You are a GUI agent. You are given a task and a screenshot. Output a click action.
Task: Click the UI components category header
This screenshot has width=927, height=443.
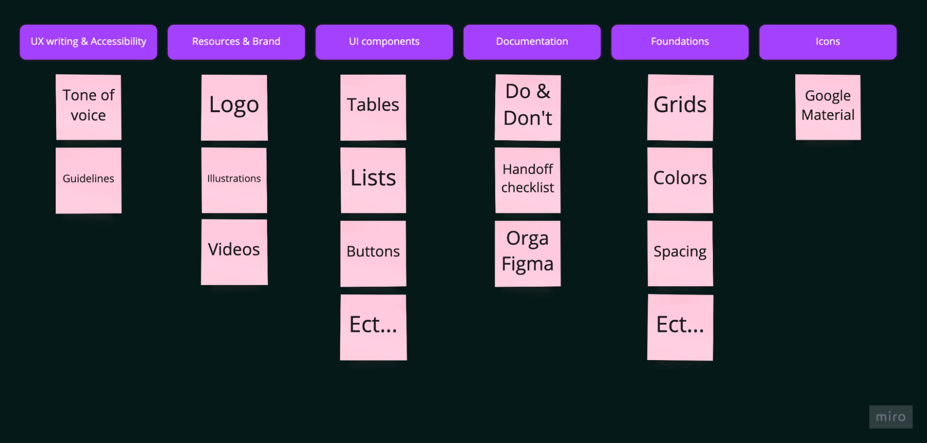384,42
